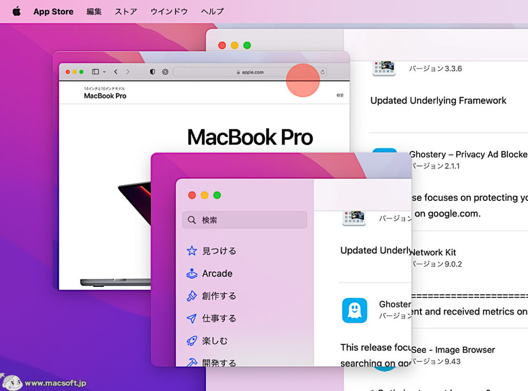Select 仕事する in the front window sidebar
528x391 pixels.
211,318
